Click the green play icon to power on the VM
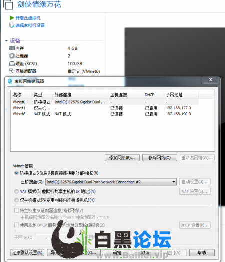This screenshot has height=262, width=225. click(12, 18)
